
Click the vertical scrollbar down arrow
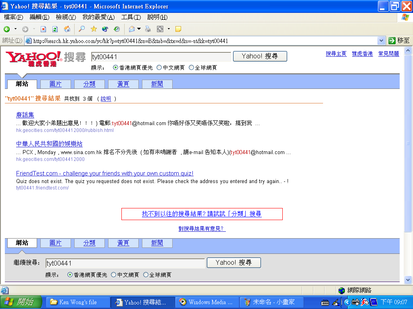pos(408,280)
